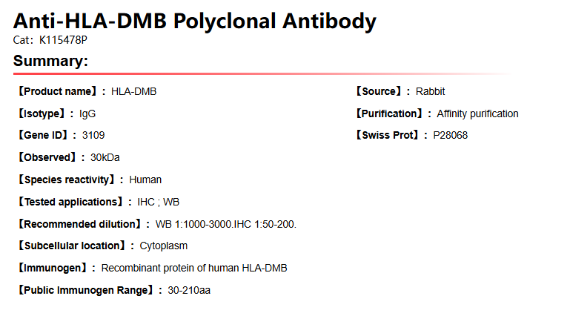570x316 pixels.
Task: Click the Gene ID number 3109
Action: pyautogui.click(x=93, y=135)
